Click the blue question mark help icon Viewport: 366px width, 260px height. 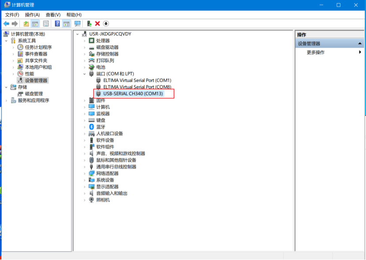[57, 23]
